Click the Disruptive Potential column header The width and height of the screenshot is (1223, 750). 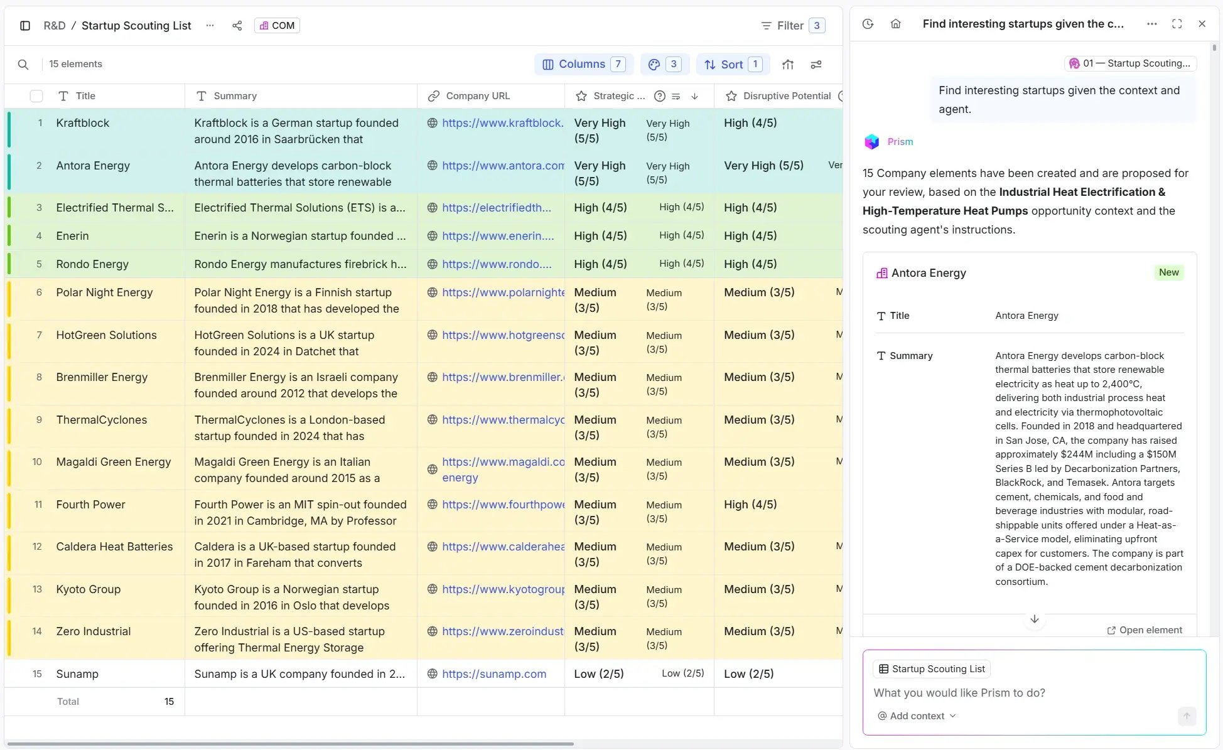[x=787, y=96]
